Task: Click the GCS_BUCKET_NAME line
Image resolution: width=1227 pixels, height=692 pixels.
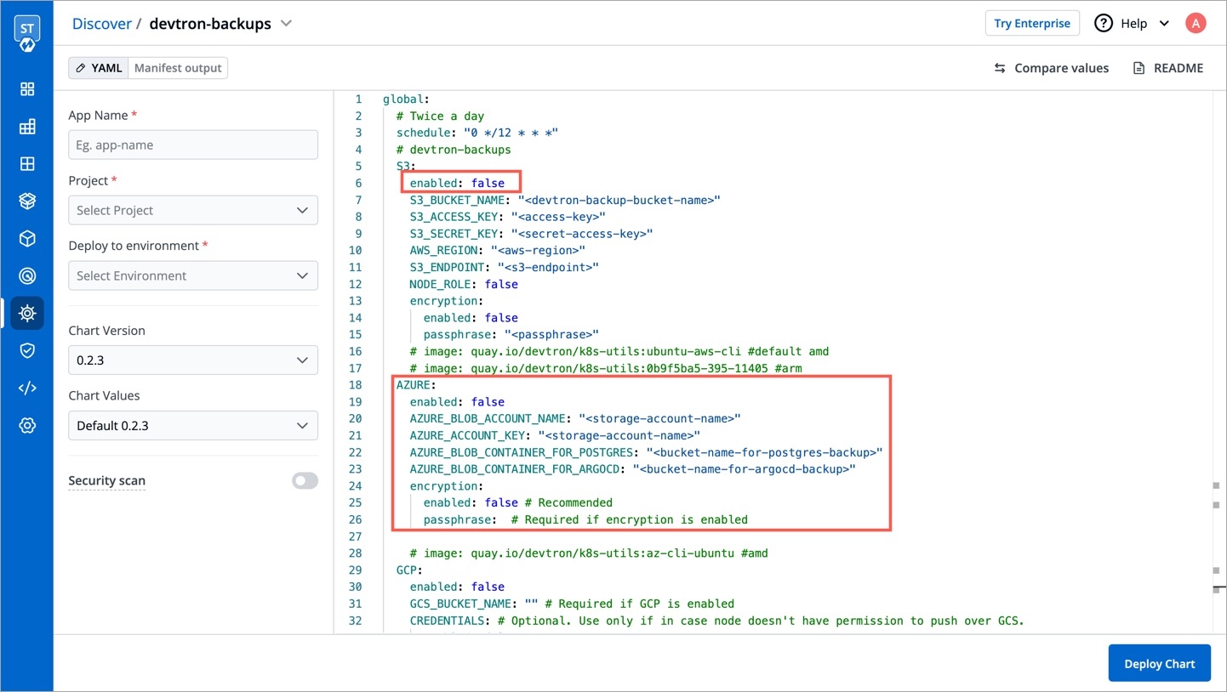Action: coord(572,604)
